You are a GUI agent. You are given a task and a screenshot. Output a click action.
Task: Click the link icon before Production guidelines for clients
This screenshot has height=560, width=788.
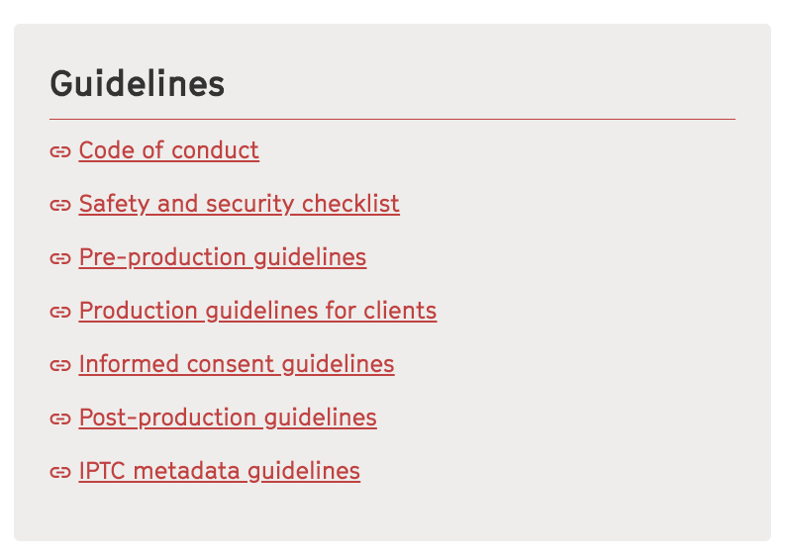[60, 312]
